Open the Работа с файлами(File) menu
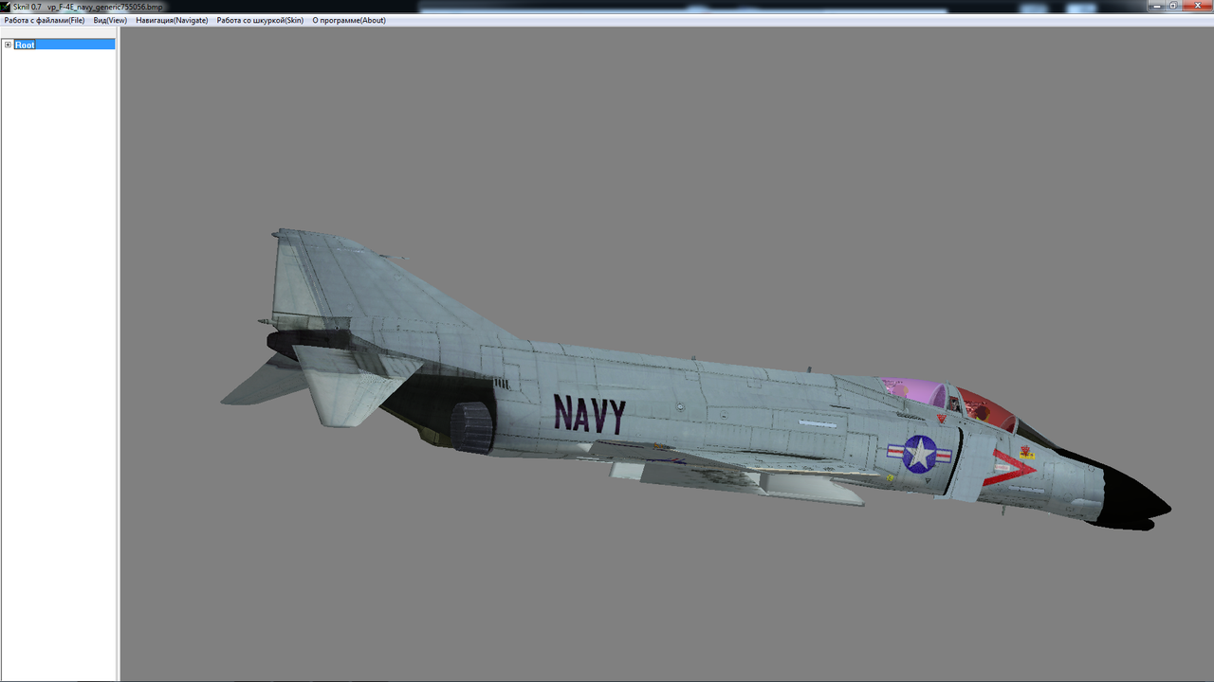1214x682 pixels. [45, 20]
